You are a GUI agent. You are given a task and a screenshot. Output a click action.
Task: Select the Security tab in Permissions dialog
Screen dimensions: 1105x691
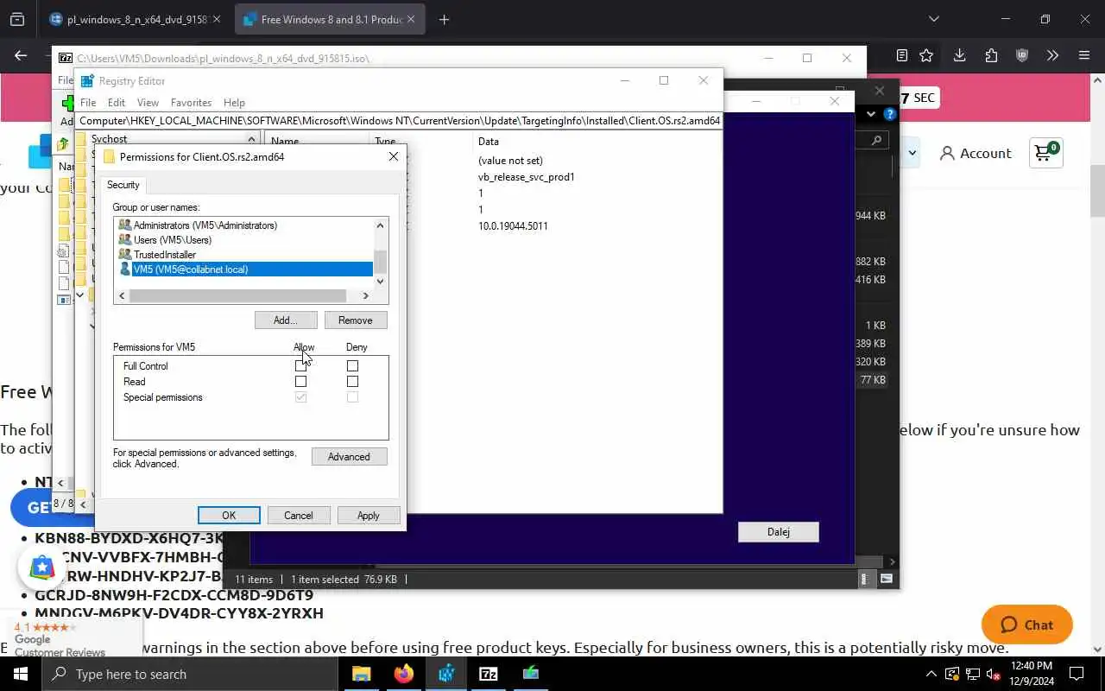[x=123, y=185]
